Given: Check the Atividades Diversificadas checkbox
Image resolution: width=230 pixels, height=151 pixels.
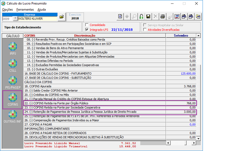Looking at the screenshot, I should [x=145, y=29].
